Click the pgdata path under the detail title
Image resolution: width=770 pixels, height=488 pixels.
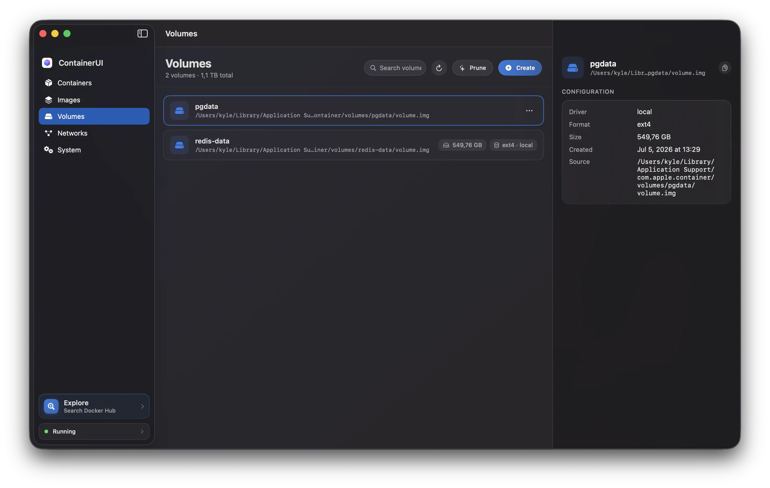[647, 73]
